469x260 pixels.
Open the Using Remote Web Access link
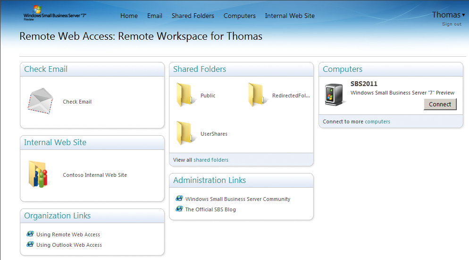coord(68,234)
